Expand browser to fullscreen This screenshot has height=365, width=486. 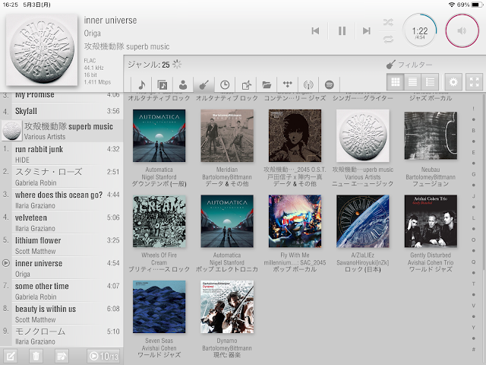point(474,82)
